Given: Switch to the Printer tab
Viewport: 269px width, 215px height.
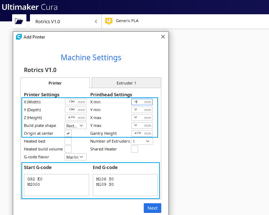Looking at the screenshot, I should pyautogui.click(x=55, y=83).
